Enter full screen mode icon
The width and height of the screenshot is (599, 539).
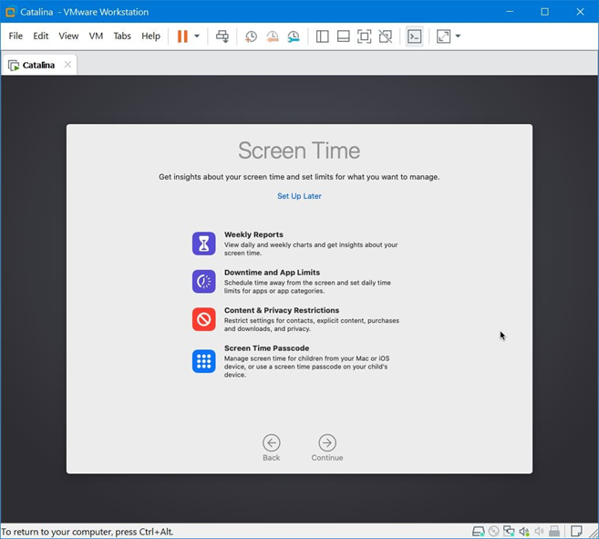click(365, 36)
